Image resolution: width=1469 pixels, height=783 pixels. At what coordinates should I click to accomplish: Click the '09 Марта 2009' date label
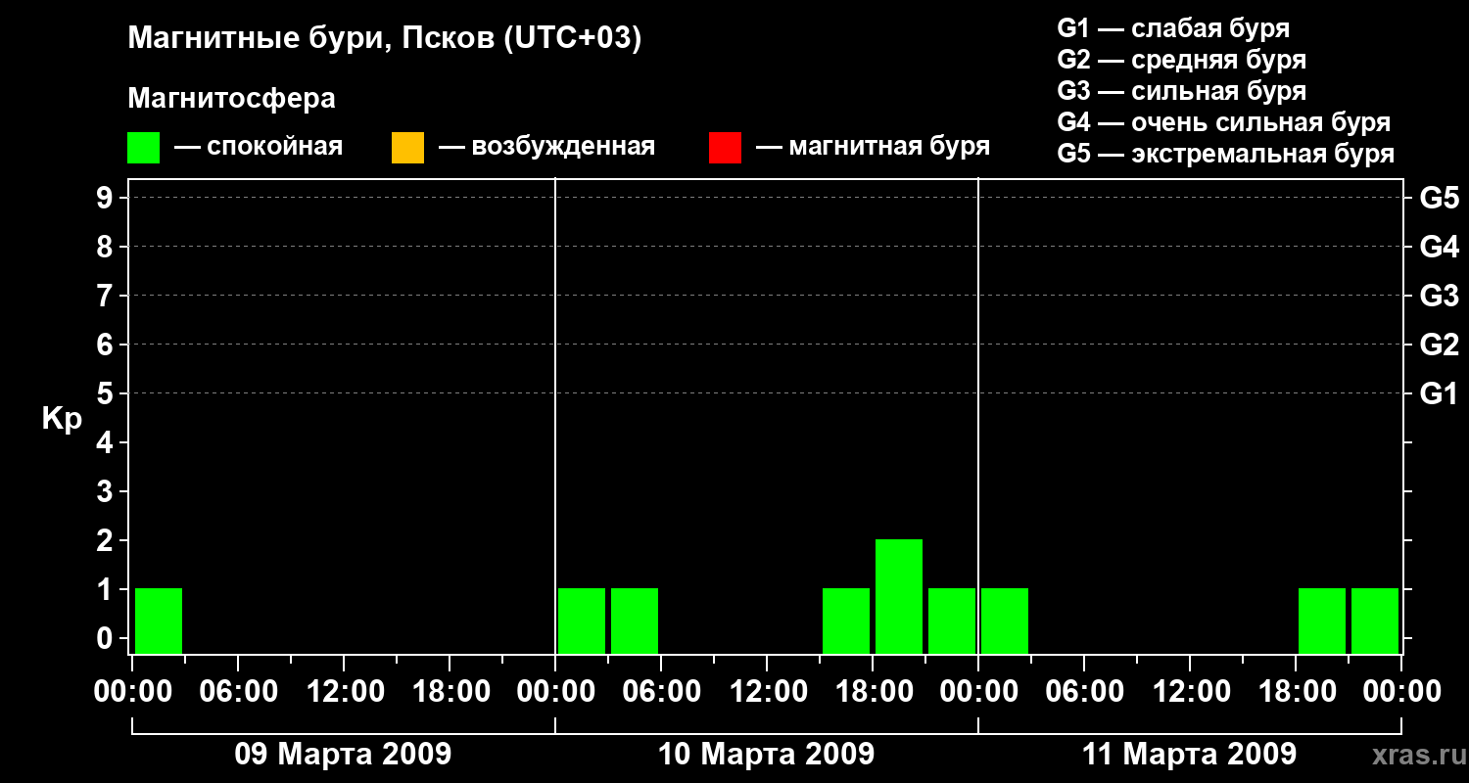(343, 755)
